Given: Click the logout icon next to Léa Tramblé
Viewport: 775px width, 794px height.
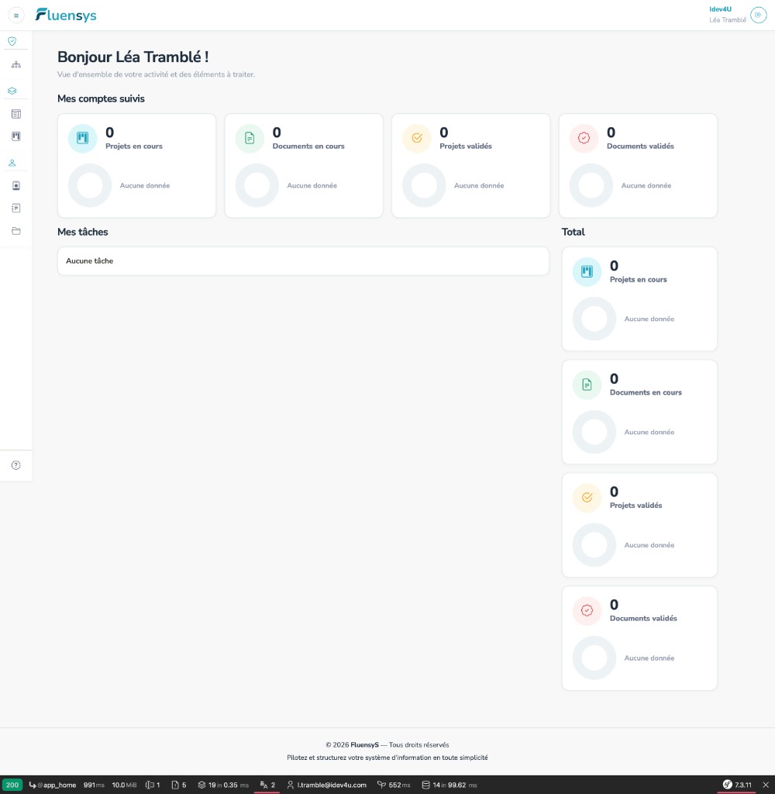Looking at the screenshot, I should point(758,15).
